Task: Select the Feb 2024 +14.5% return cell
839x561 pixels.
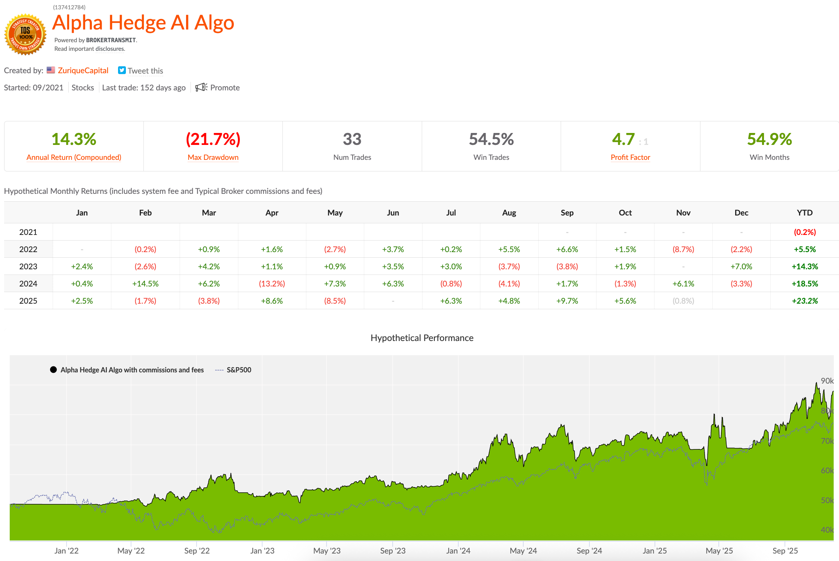Action: (145, 283)
